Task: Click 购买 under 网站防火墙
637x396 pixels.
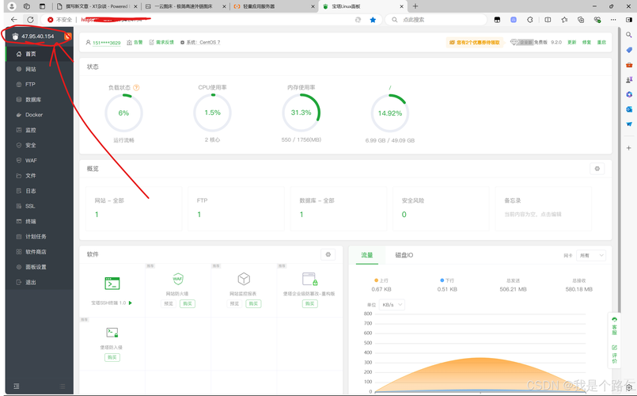Action: (x=188, y=303)
